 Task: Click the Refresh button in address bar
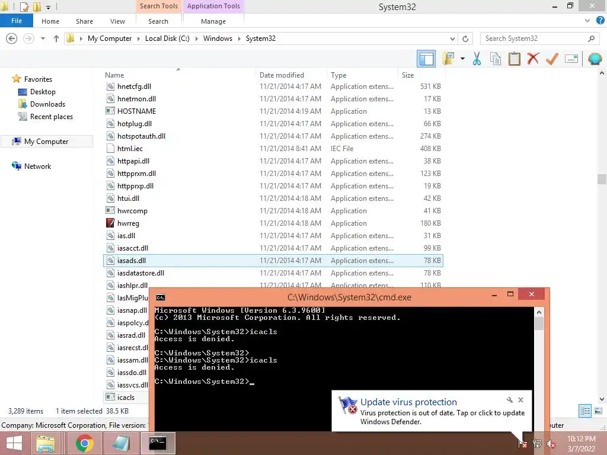(x=465, y=39)
